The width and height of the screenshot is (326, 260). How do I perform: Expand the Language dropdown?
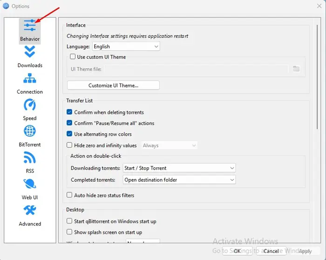[x=126, y=47]
